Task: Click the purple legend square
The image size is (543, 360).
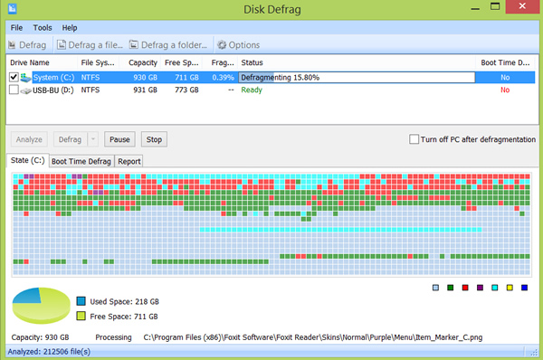Action: (480, 288)
